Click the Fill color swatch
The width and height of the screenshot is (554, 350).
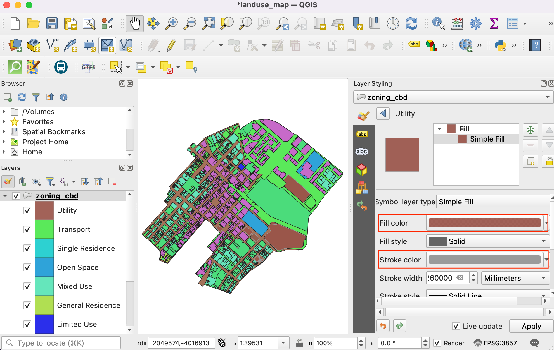(484, 223)
